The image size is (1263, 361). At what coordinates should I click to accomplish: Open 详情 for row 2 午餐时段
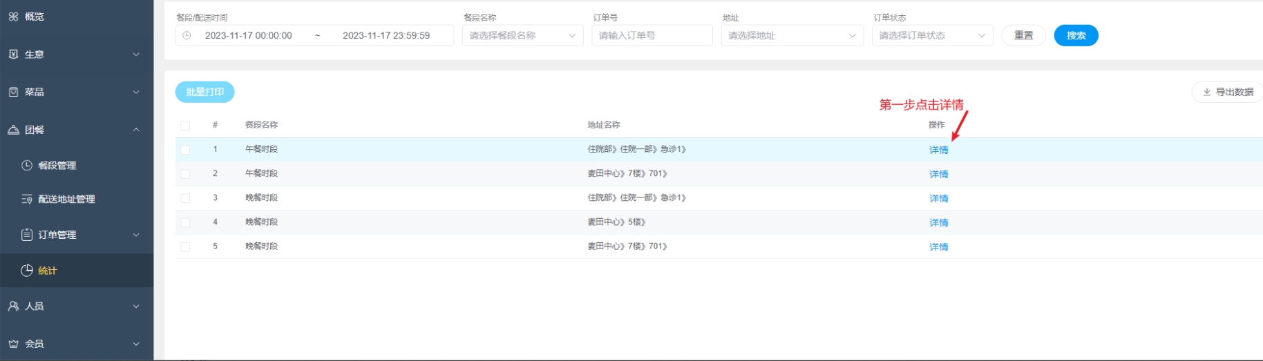point(938,175)
